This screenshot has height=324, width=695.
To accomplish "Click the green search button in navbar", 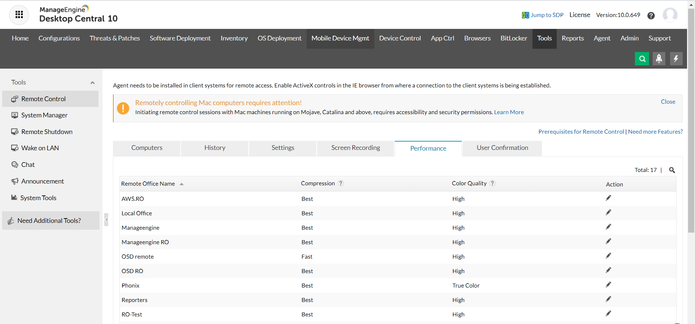I will pyautogui.click(x=642, y=59).
